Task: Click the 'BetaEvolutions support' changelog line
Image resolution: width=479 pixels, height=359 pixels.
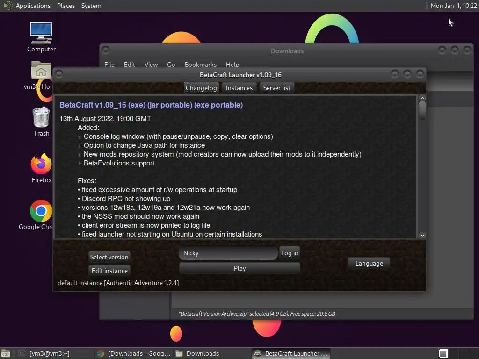Action: pyautogui.click(x=116, y=163)
